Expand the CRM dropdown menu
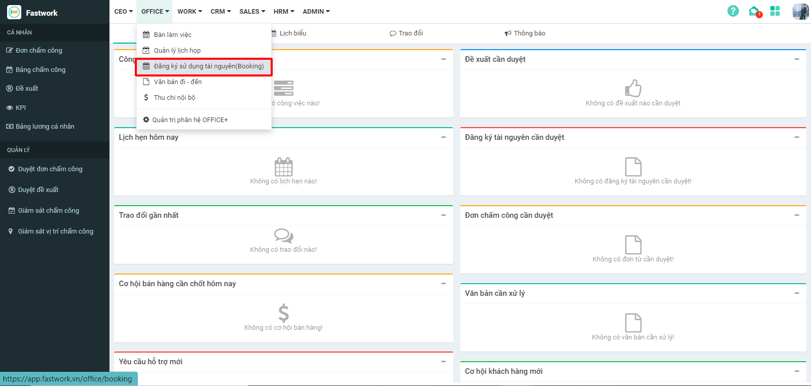Screen dimensions: 811x386 point(220,11)
